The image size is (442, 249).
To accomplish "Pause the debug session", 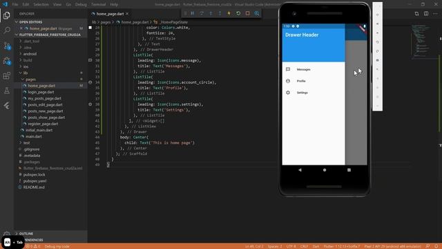I will pos(192,13).
